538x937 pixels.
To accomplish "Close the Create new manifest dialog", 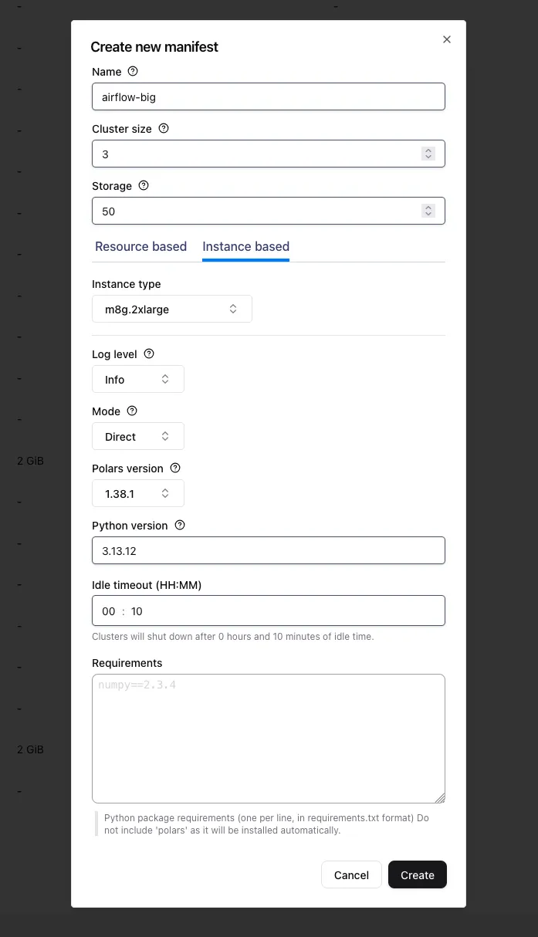I will 447,39.
